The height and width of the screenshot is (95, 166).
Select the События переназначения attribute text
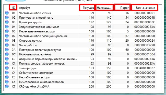36,73
